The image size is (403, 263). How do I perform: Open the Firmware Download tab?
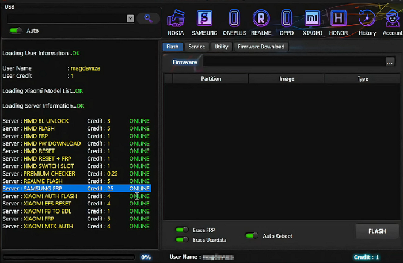pyautogui.click(x=261, y=47)
